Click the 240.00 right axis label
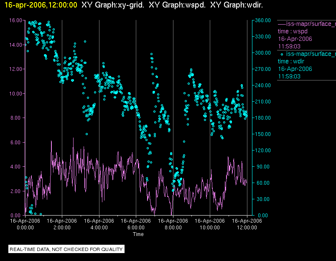The height and width of the screenshot is (261, 336). (263, 85)
